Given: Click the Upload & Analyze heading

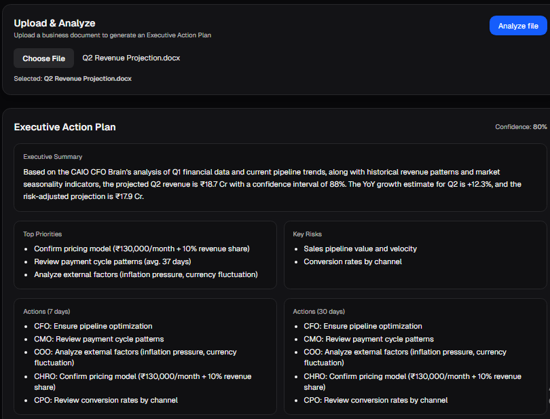Looking at the screenshot, I should [54, 22].
